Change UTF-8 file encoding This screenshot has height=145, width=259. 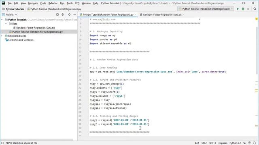coord(212,143)
